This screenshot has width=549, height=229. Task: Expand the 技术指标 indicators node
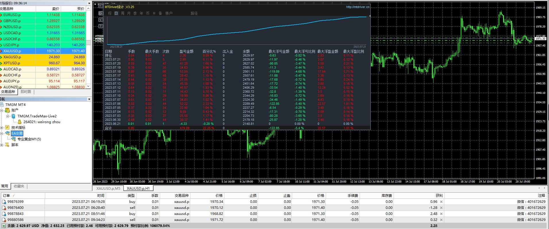tap(2, 128)
